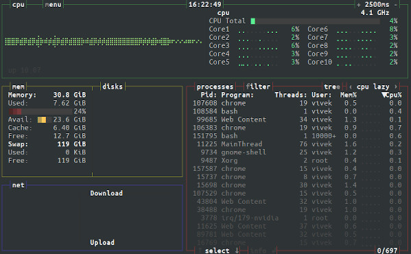This screenshot has width=411, height=254.
Task: Select process 9734 gnome-shell
Action: point(297,152)
